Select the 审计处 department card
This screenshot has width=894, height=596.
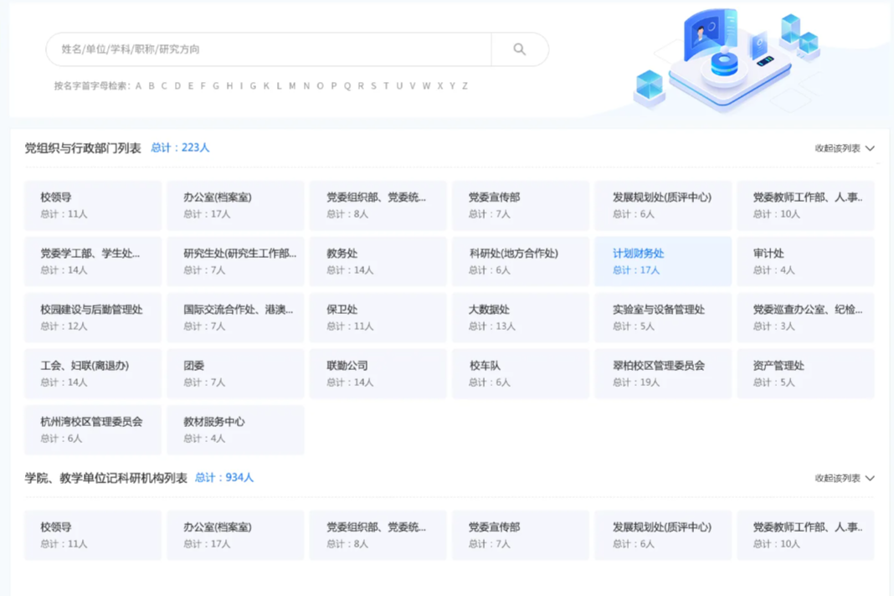pos(805,261)
